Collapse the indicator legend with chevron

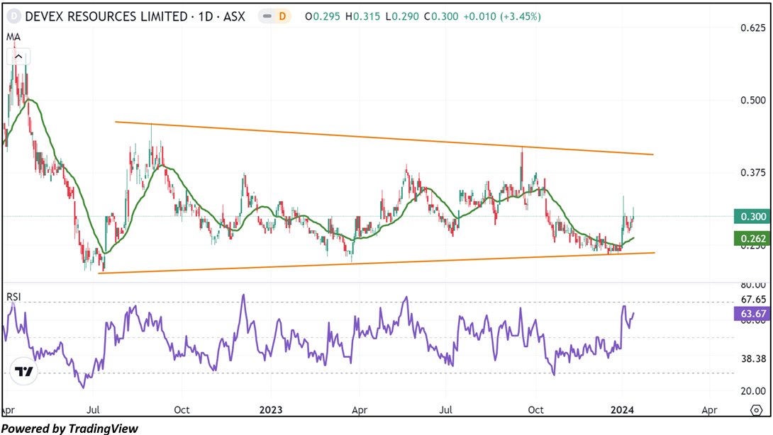click(18, 57)
